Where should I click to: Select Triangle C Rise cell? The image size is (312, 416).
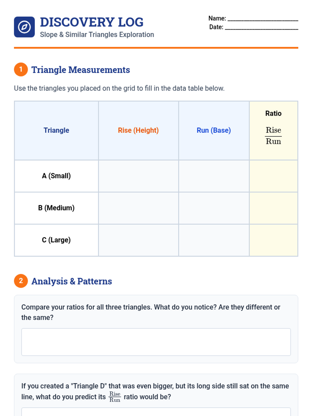pos(138,240)
